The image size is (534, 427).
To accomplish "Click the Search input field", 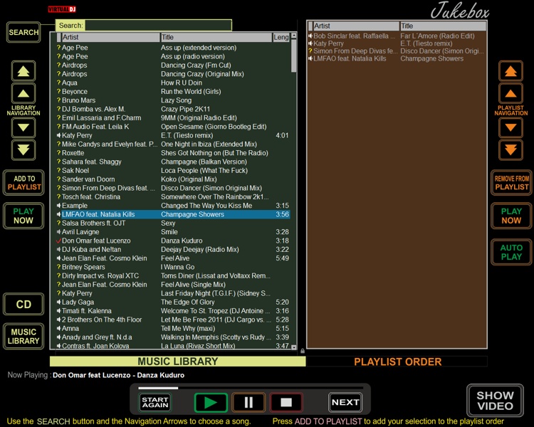I will (158, 26).
